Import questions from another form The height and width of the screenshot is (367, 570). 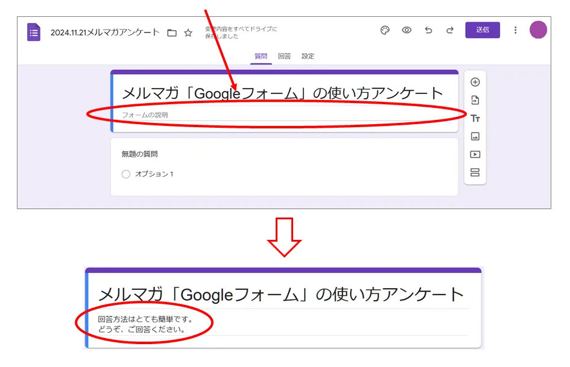pos(475,100)
